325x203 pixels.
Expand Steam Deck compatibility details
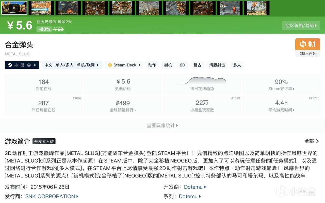tap(139, 65)
